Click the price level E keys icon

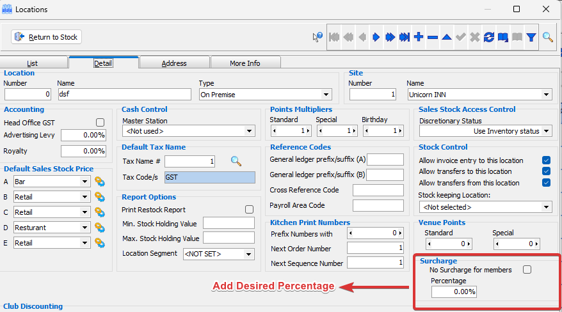pos(100,243)
